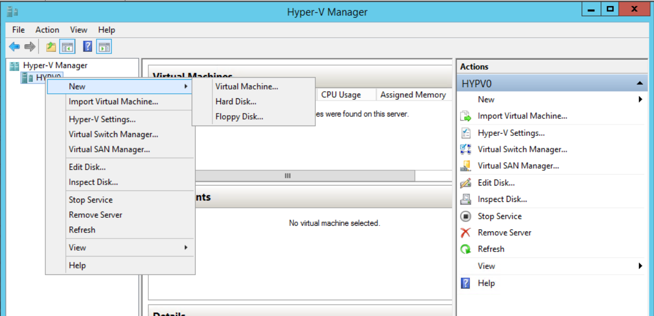Image resolution: width=654 pixels, height=316 pixels.
Task: Click the horizontal scrollbar thumb in Virtual Machines
Action: [x=288, y=176]
